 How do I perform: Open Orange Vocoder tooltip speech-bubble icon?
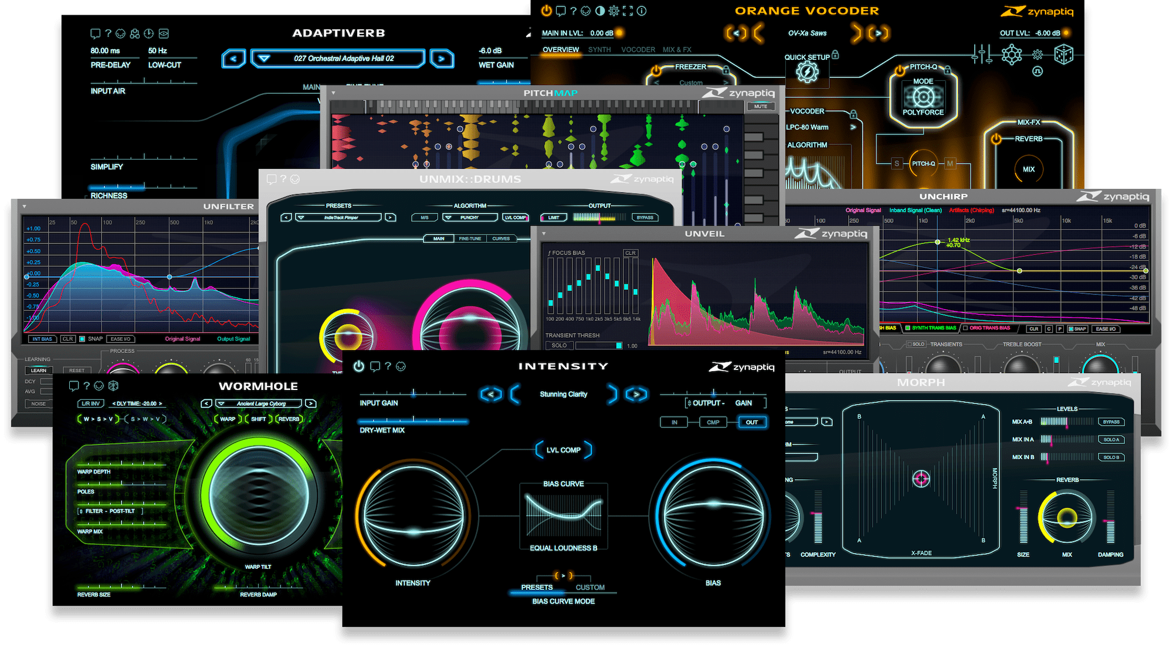pos(560,11)
